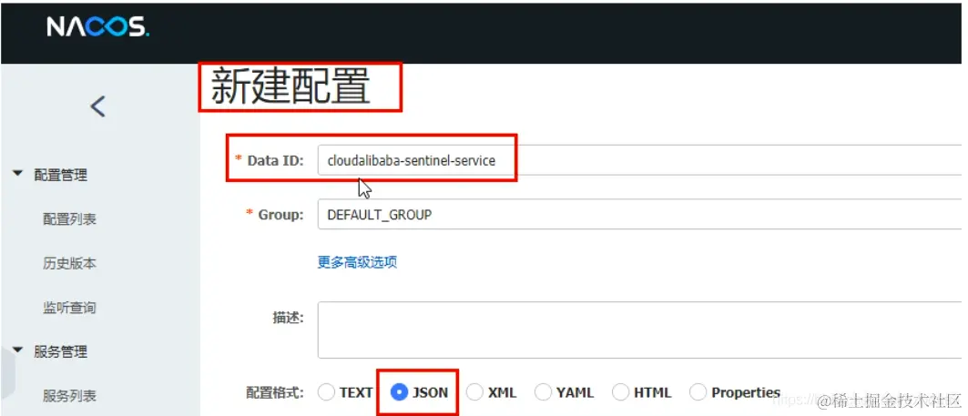Select TEXT config format
968x416 pixels.
coord(327,392)
